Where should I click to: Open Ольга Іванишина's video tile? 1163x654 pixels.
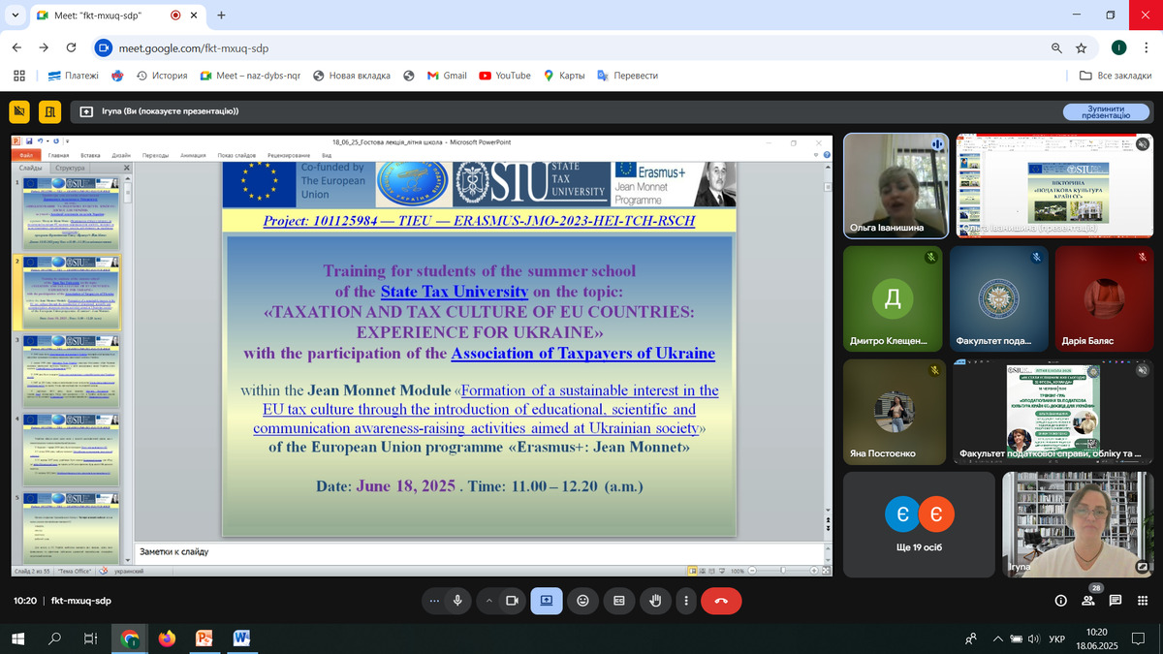point(896,184)
